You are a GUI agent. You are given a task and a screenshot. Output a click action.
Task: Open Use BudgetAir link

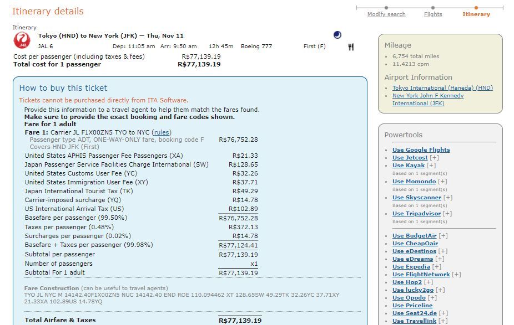tap(414, 236)
